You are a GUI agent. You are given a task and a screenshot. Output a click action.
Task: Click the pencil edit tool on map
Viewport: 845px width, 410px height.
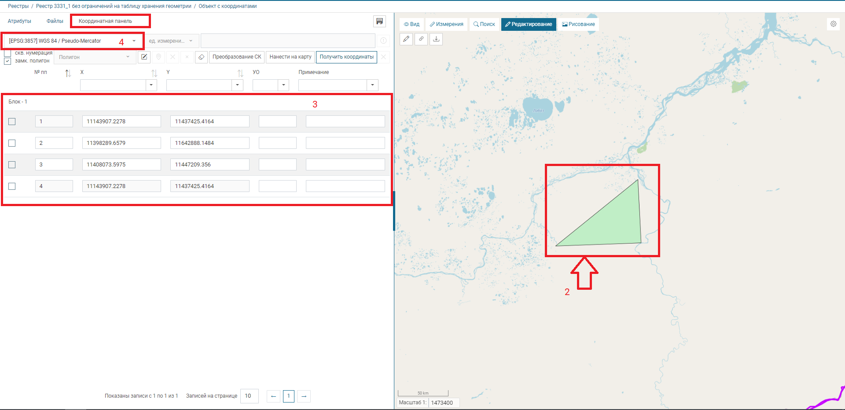click(406, 39)
